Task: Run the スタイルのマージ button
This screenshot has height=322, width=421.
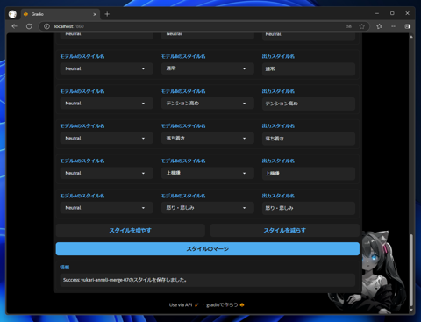Action: pyautogui.click(x=208, y=249)
